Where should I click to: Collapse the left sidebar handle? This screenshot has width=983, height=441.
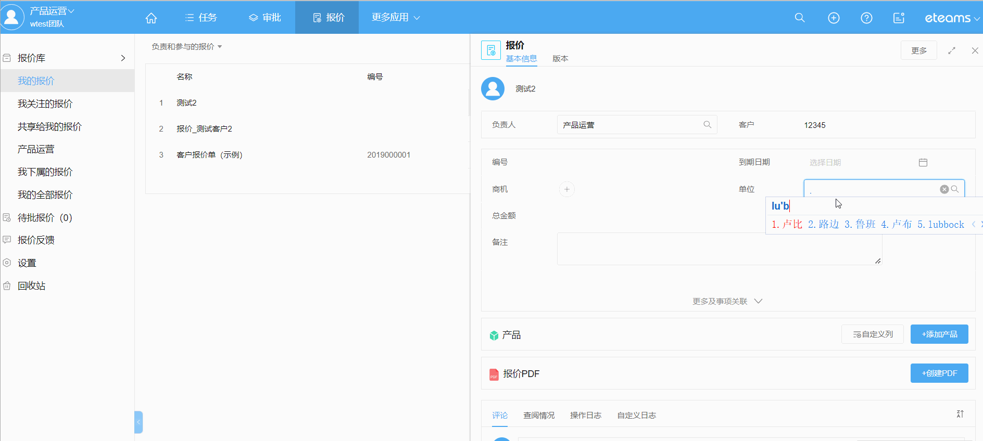pos(138,422)
